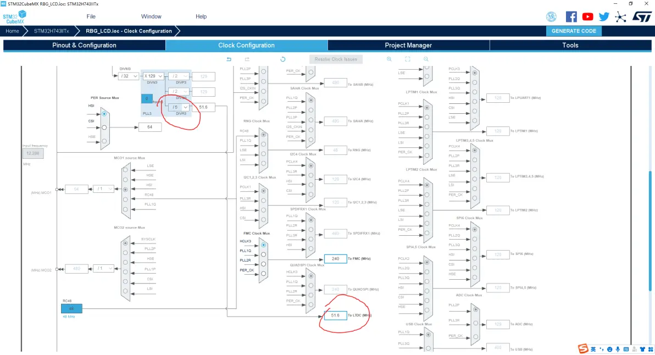Click the PER source 64 frequency field
Screen dimensions: 655x355
pos(150,127)
